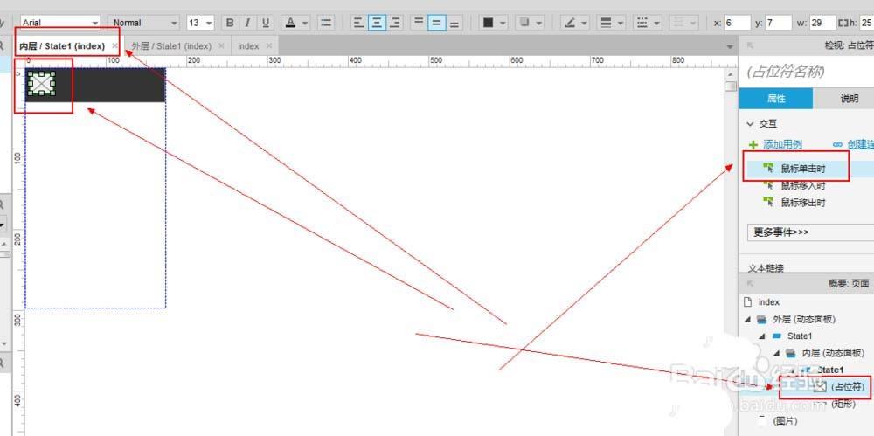Vertically align text to middle
The height and width of the screenshot is (436, 874).
point(436,23)
